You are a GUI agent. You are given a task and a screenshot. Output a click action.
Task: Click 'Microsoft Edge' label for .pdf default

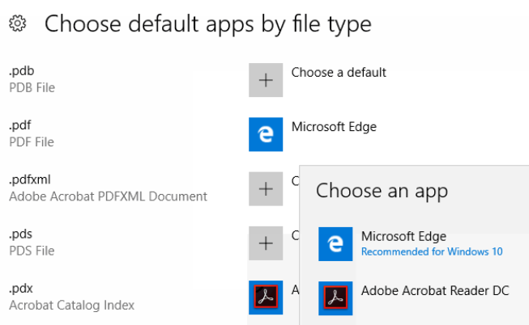click(x=334, y=127)
